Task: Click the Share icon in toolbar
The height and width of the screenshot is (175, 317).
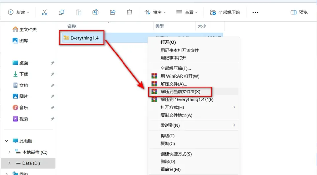Action: [112, 12]
